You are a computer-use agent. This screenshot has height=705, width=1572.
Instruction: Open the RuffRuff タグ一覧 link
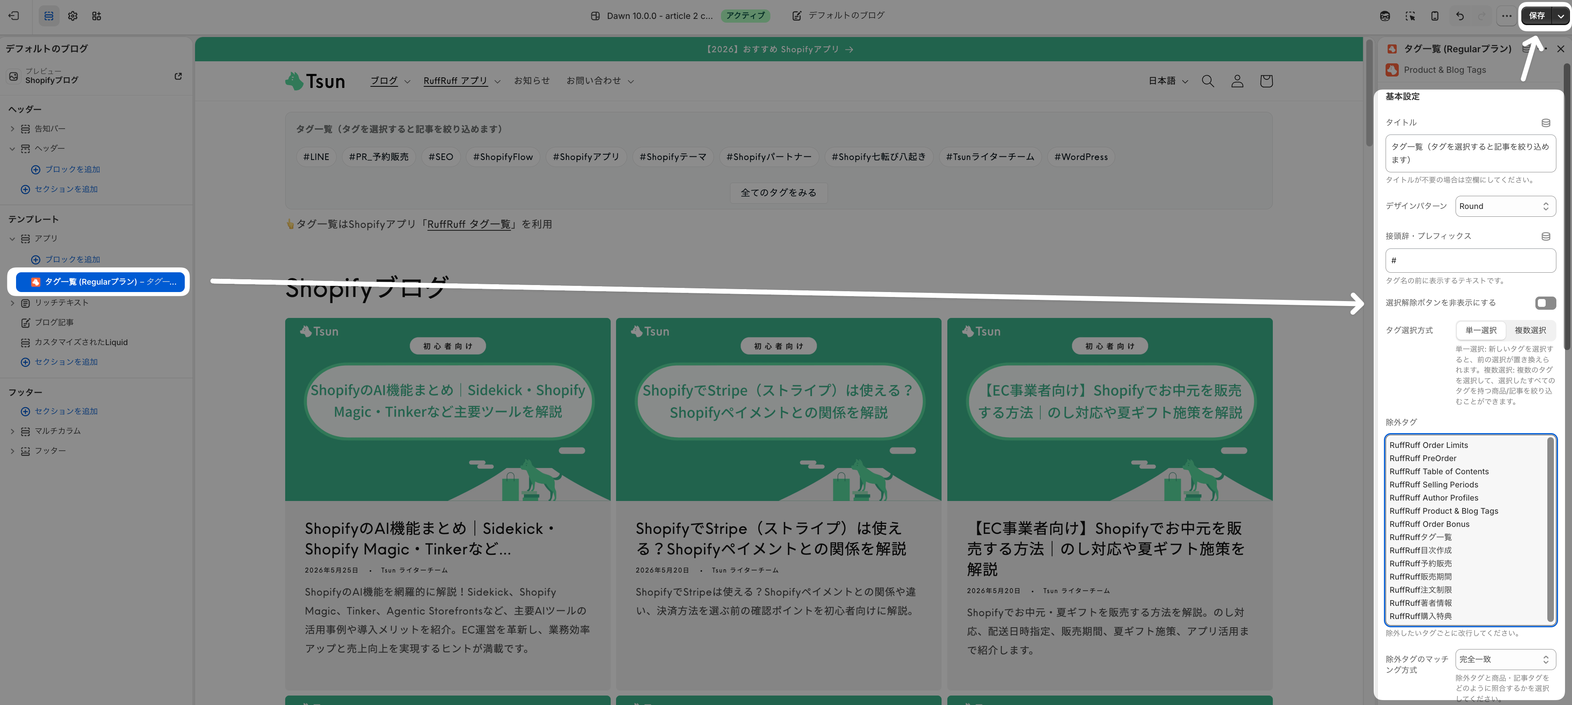coord(469,225)
